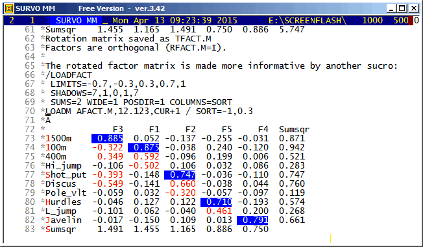Maximize the SURVO MM window

click(x=402, y=8)
